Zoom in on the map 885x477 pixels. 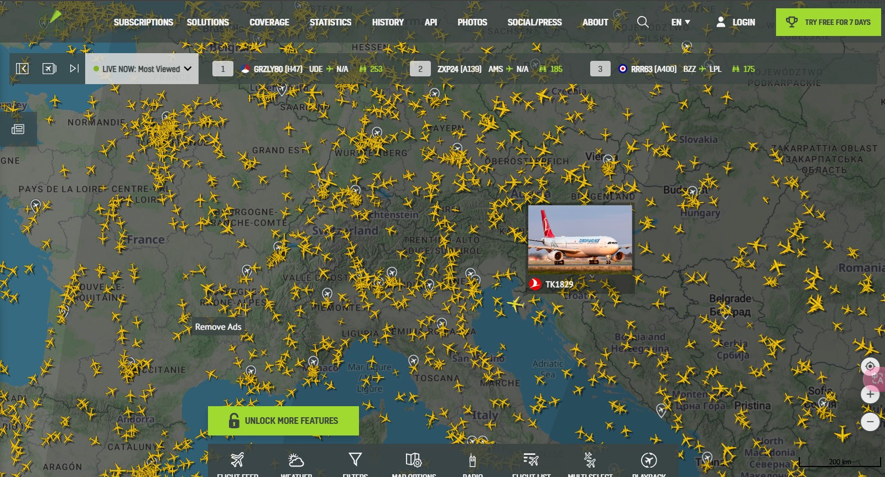coord(870,394)
